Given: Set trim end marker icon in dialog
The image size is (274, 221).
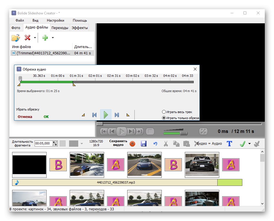Looking at the screenshot, I should [x=128, y=115].
